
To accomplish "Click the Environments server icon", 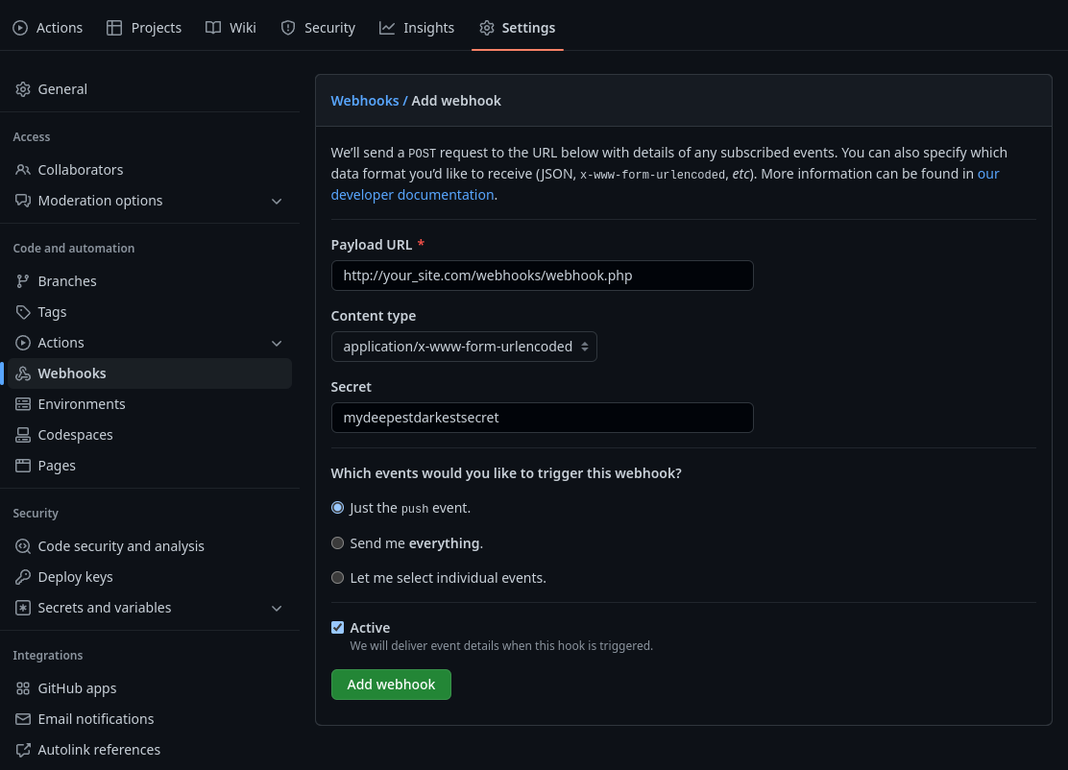I will 23,404.
